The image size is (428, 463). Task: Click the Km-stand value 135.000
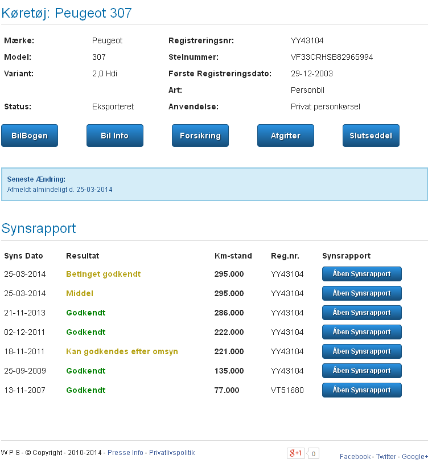[x=229, y=371]
